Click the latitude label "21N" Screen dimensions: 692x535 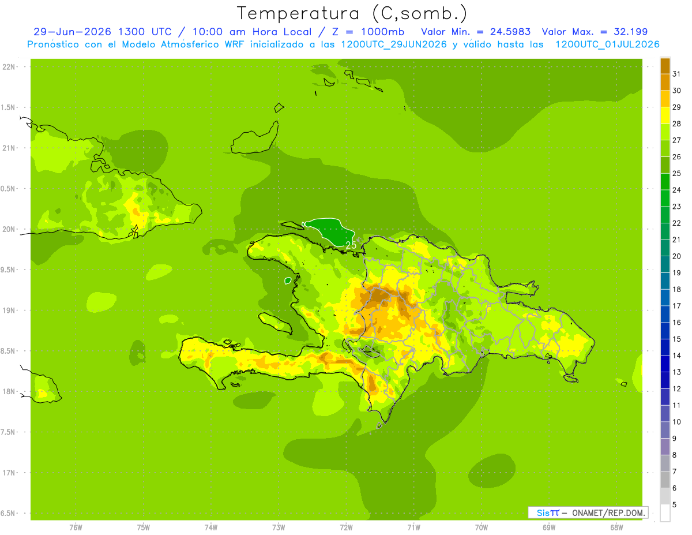9,148
